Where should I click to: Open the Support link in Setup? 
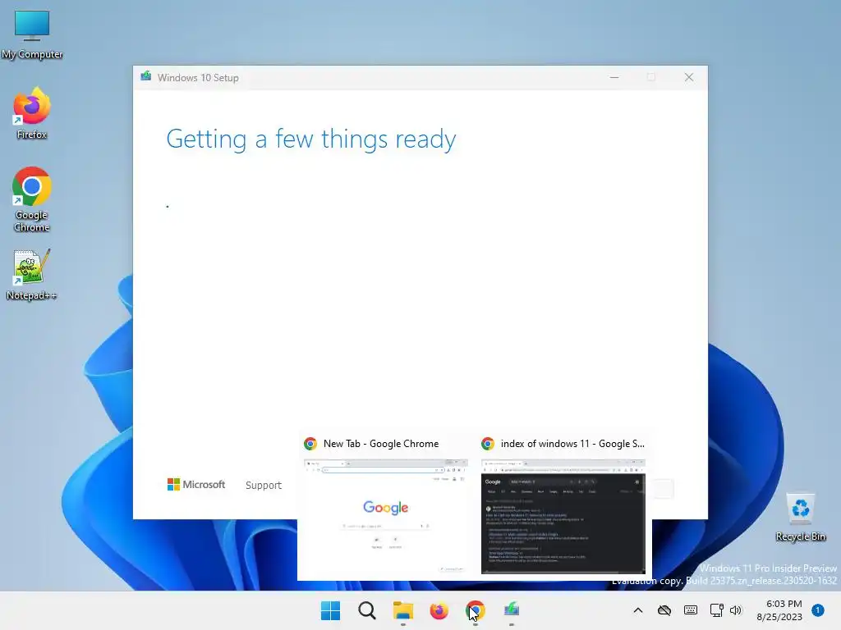[264, 485]
